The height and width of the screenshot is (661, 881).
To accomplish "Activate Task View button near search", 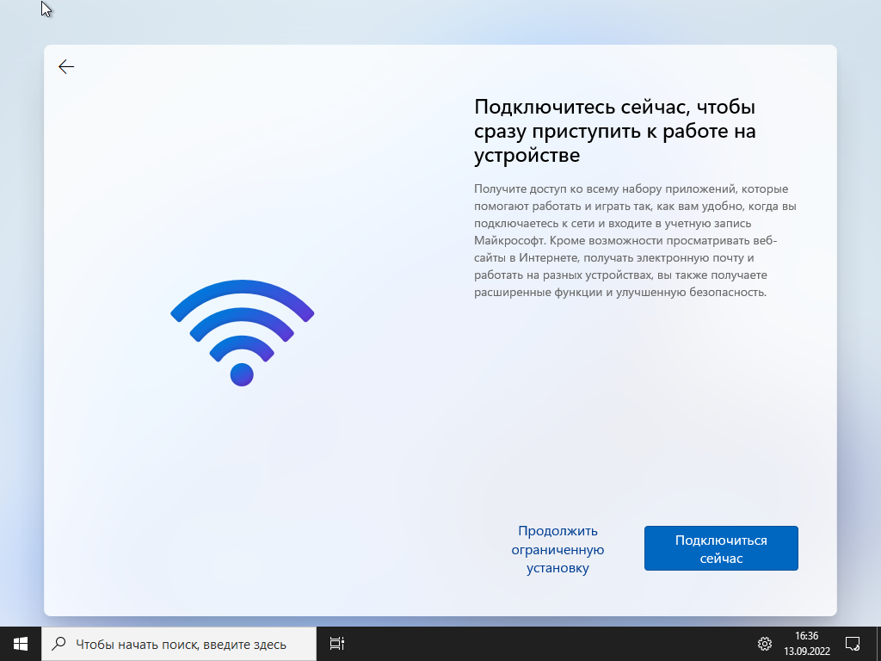I will (337, 643).
